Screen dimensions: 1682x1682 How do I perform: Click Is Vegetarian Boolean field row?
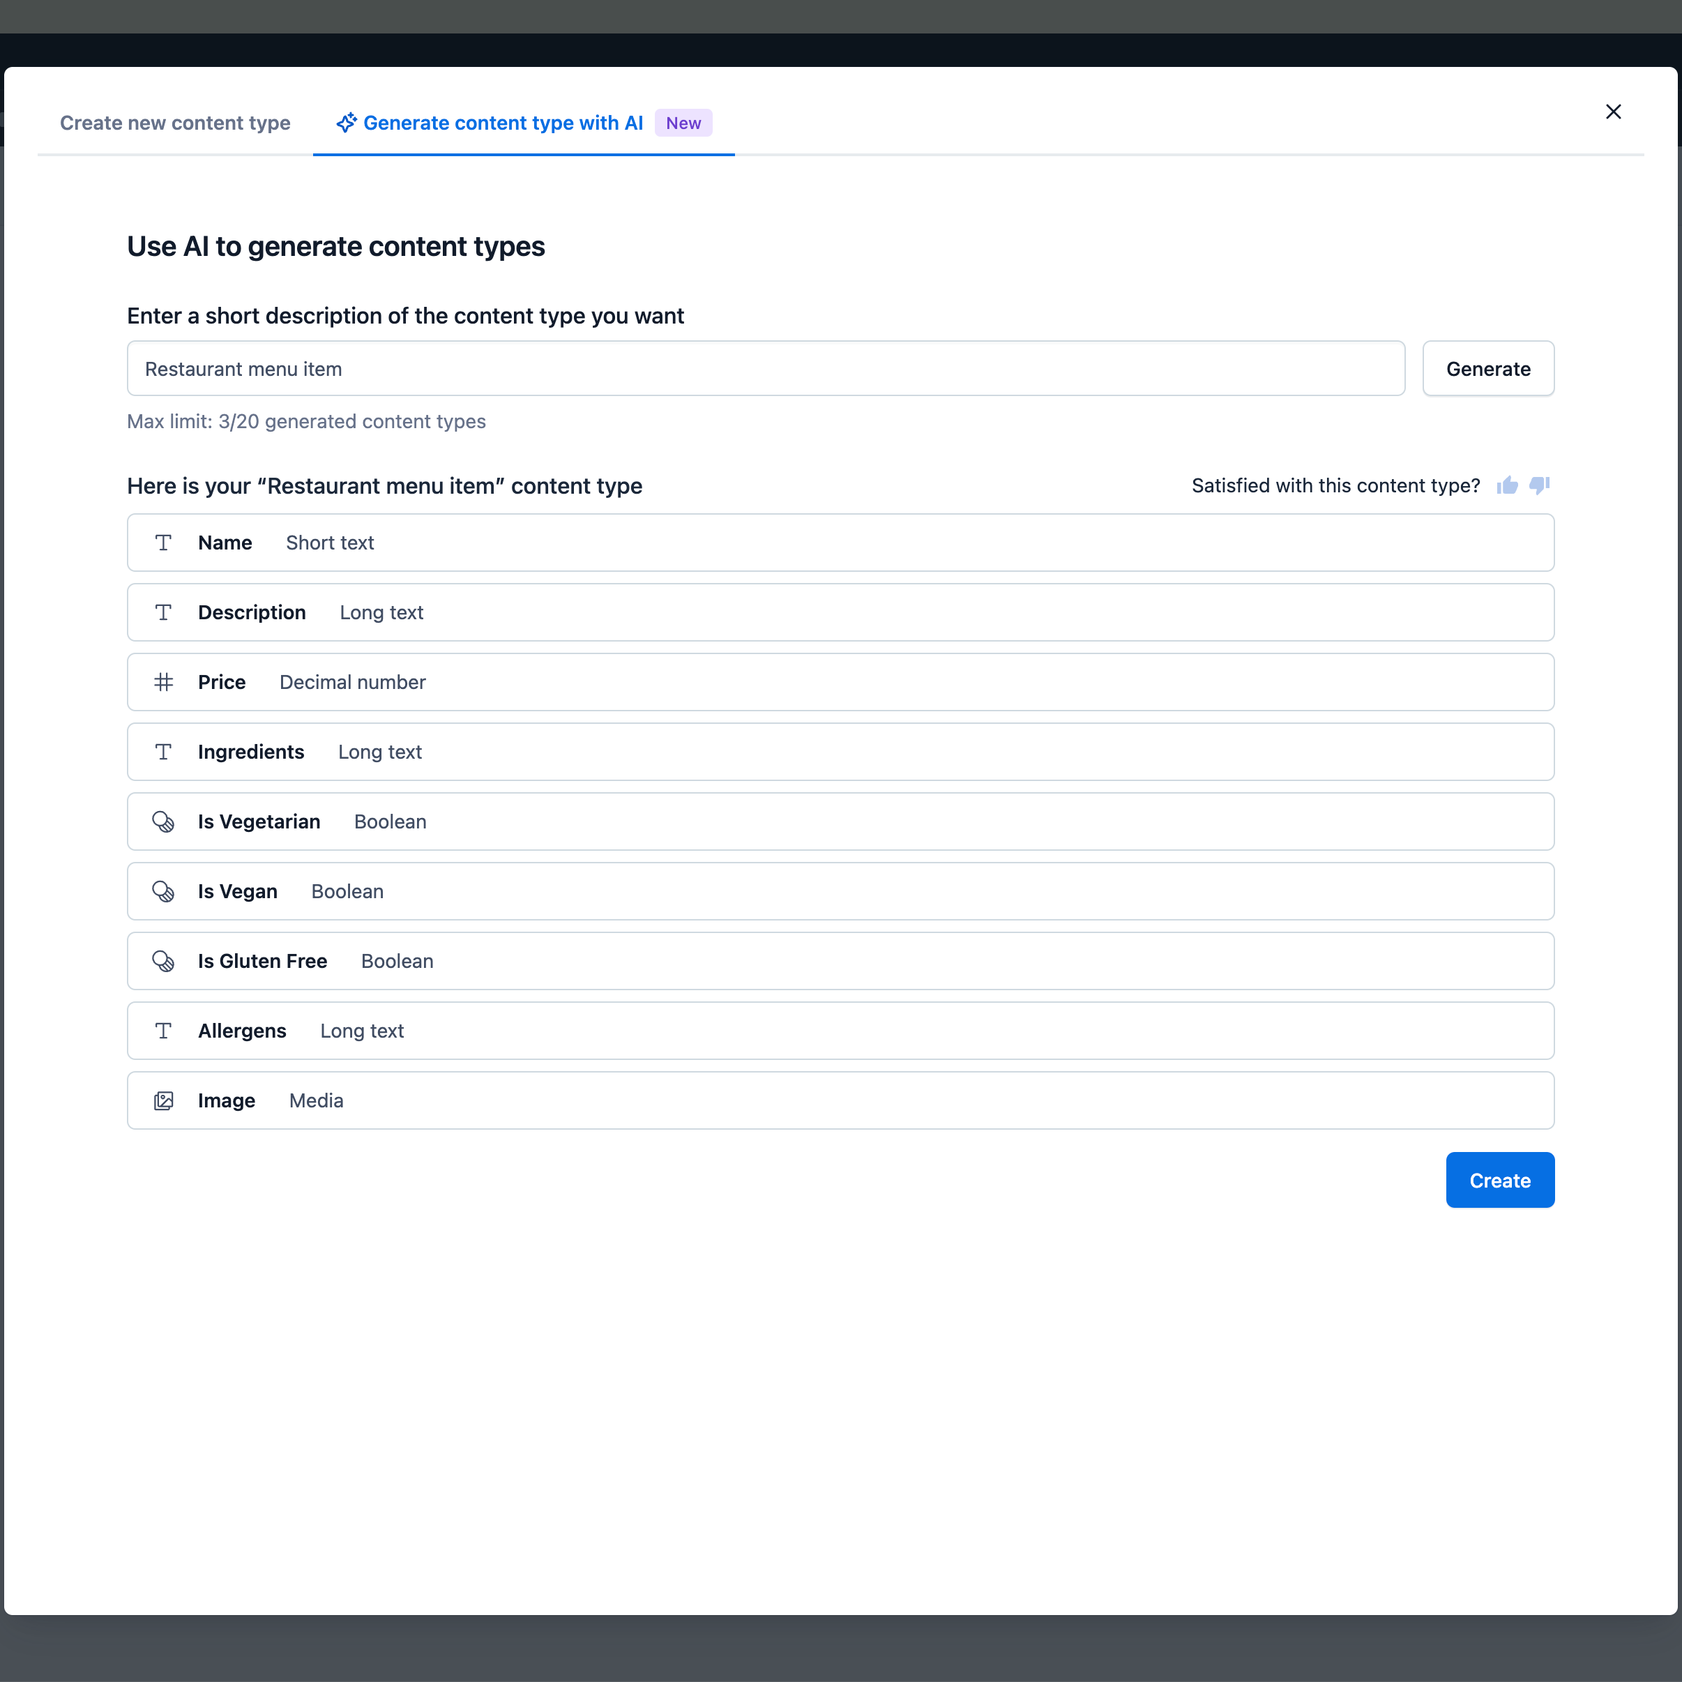841,821
